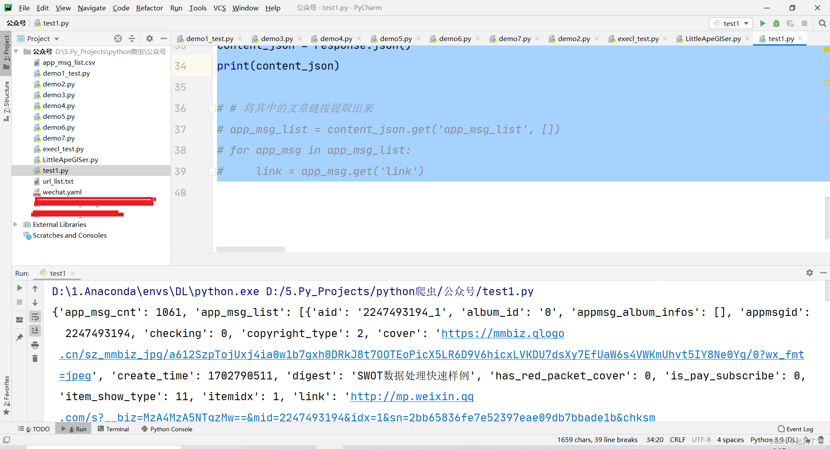Open the VCS menu

tap(220, 8)
